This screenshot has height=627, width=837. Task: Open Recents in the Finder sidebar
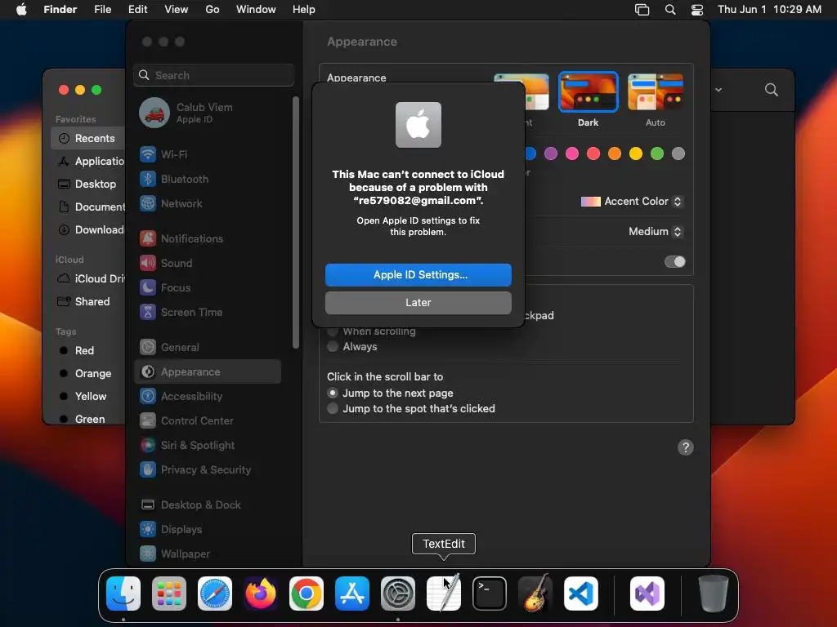[x=88, y=139]
